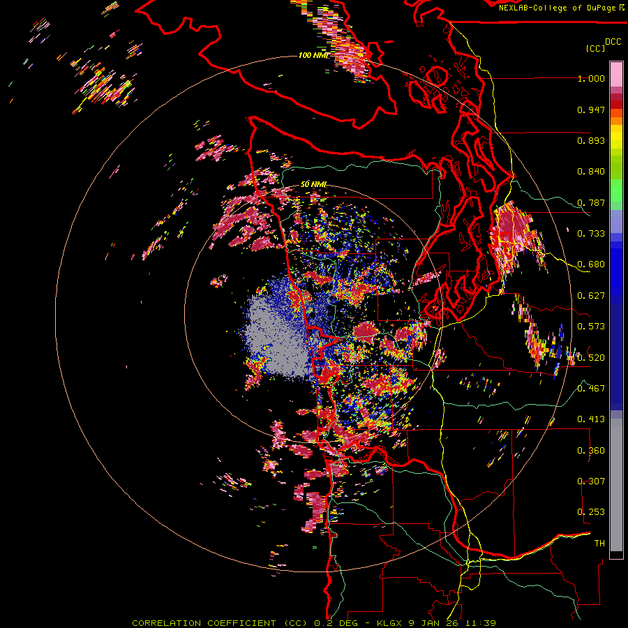Screen dimensions: 628x628
Task: Click the 0.413 scale value
Action: point(591,419)
